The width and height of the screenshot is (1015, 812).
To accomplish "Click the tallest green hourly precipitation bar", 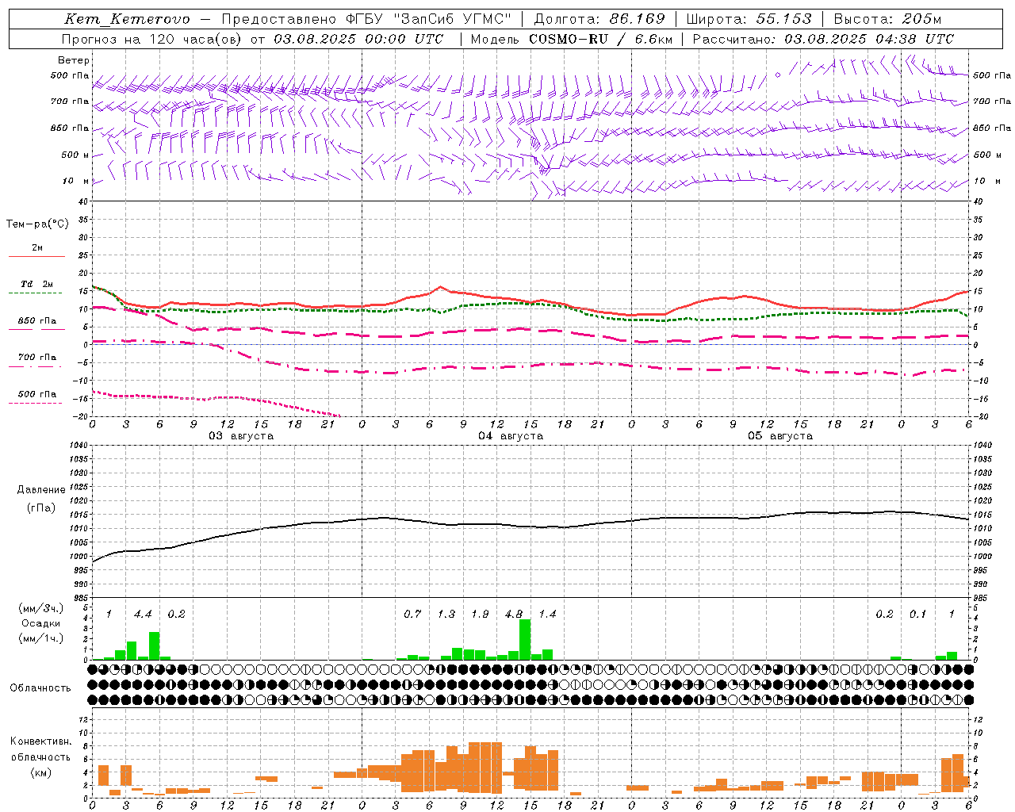I will click(525, 640).
